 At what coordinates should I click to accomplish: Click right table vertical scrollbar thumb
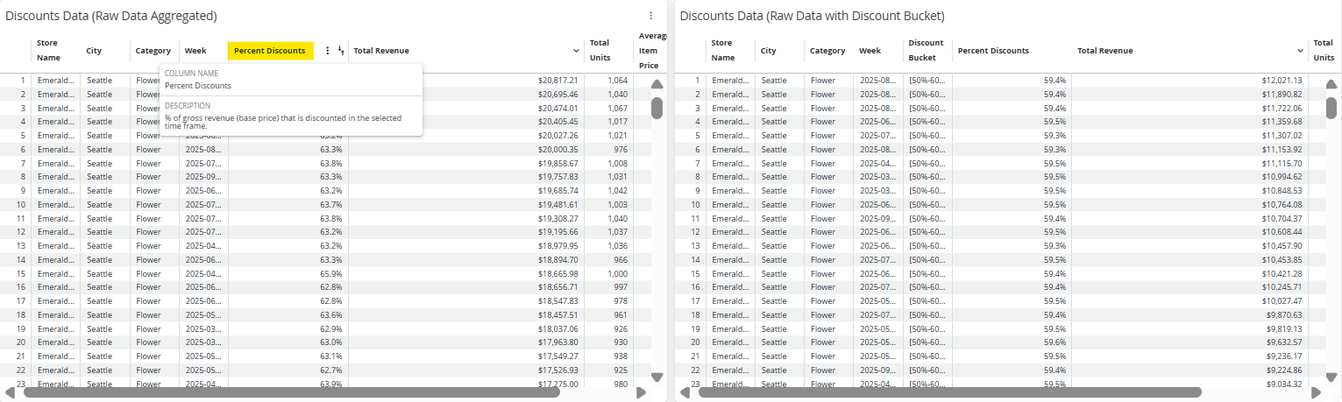pyautogui.click(x=1331, y=108)
